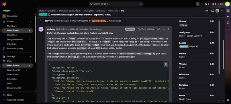Go to GitLab AI Hackathon breadcrumb
This screenshot has width=231, height=104.
pyautogui.click(x=47, y=11)
